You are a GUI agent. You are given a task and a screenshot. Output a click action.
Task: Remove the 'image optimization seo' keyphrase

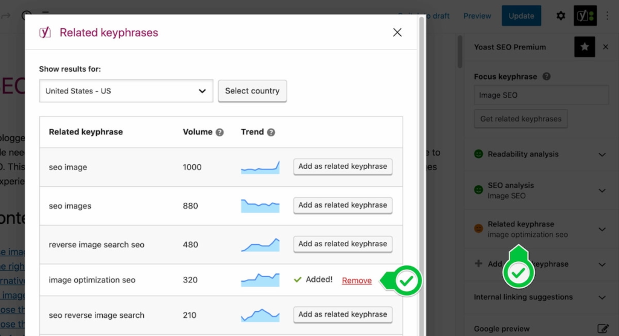[x=357, y=281]
